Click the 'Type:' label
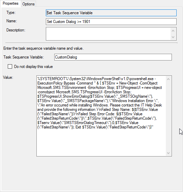The width and height of the screenshot is (183, 192). pyautogui.click(x=11, y=13)
